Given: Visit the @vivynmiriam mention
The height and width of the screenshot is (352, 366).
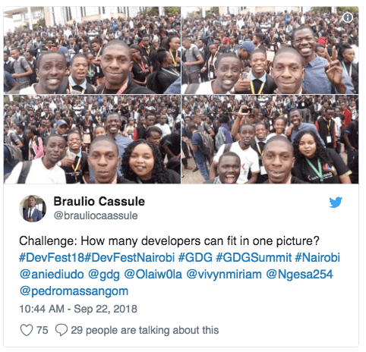Looking at the screenshot, I should pyautogui.click(x=224, y=275).
